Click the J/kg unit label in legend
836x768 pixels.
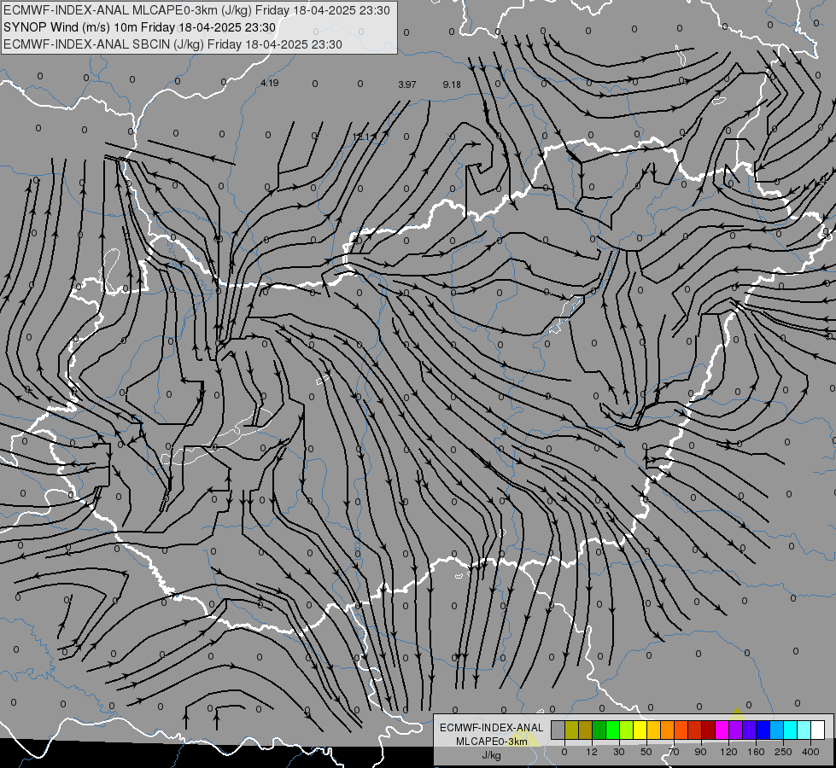coord(492,755)
